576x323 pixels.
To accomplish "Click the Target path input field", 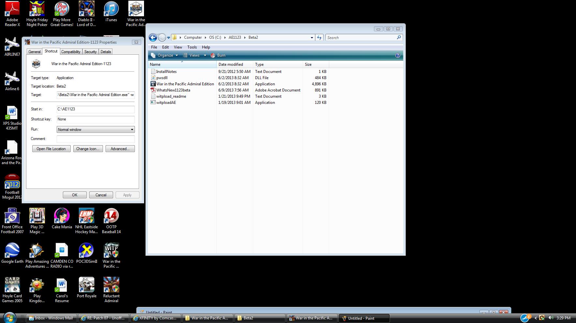I will (96, 95).
